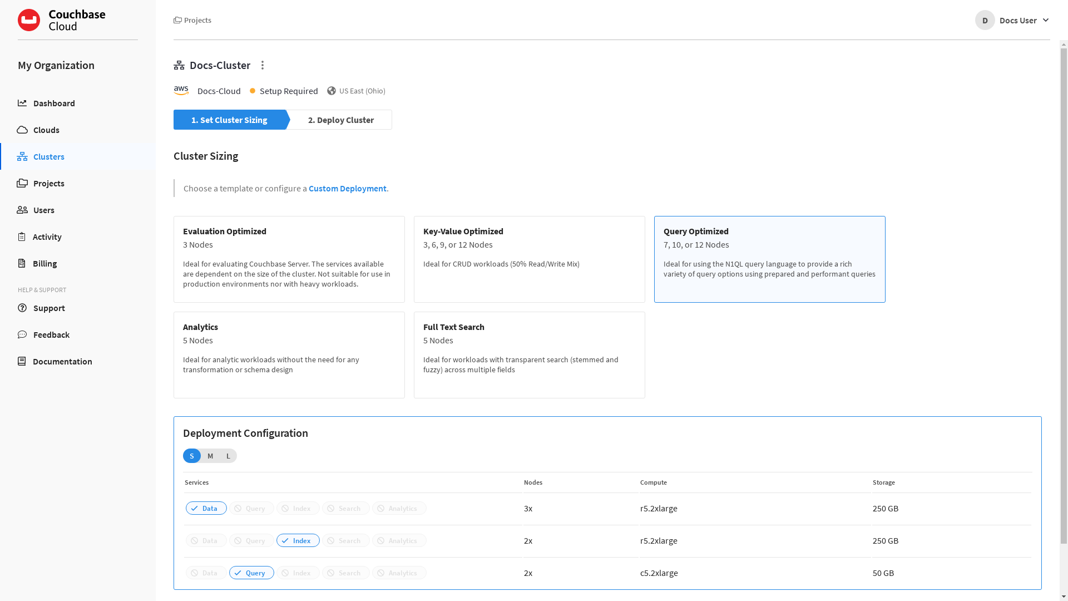
Task: Click the US East (Ohio) globe icon
Action: 332,91
